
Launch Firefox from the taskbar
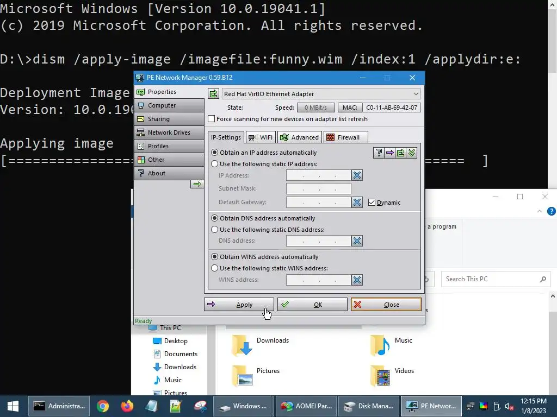pos(127,406)
